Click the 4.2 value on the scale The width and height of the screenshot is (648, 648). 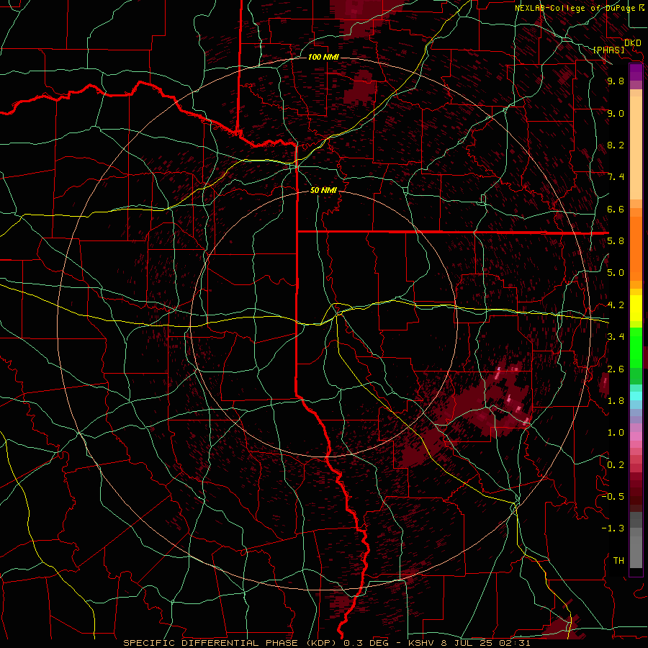point(616,305)
